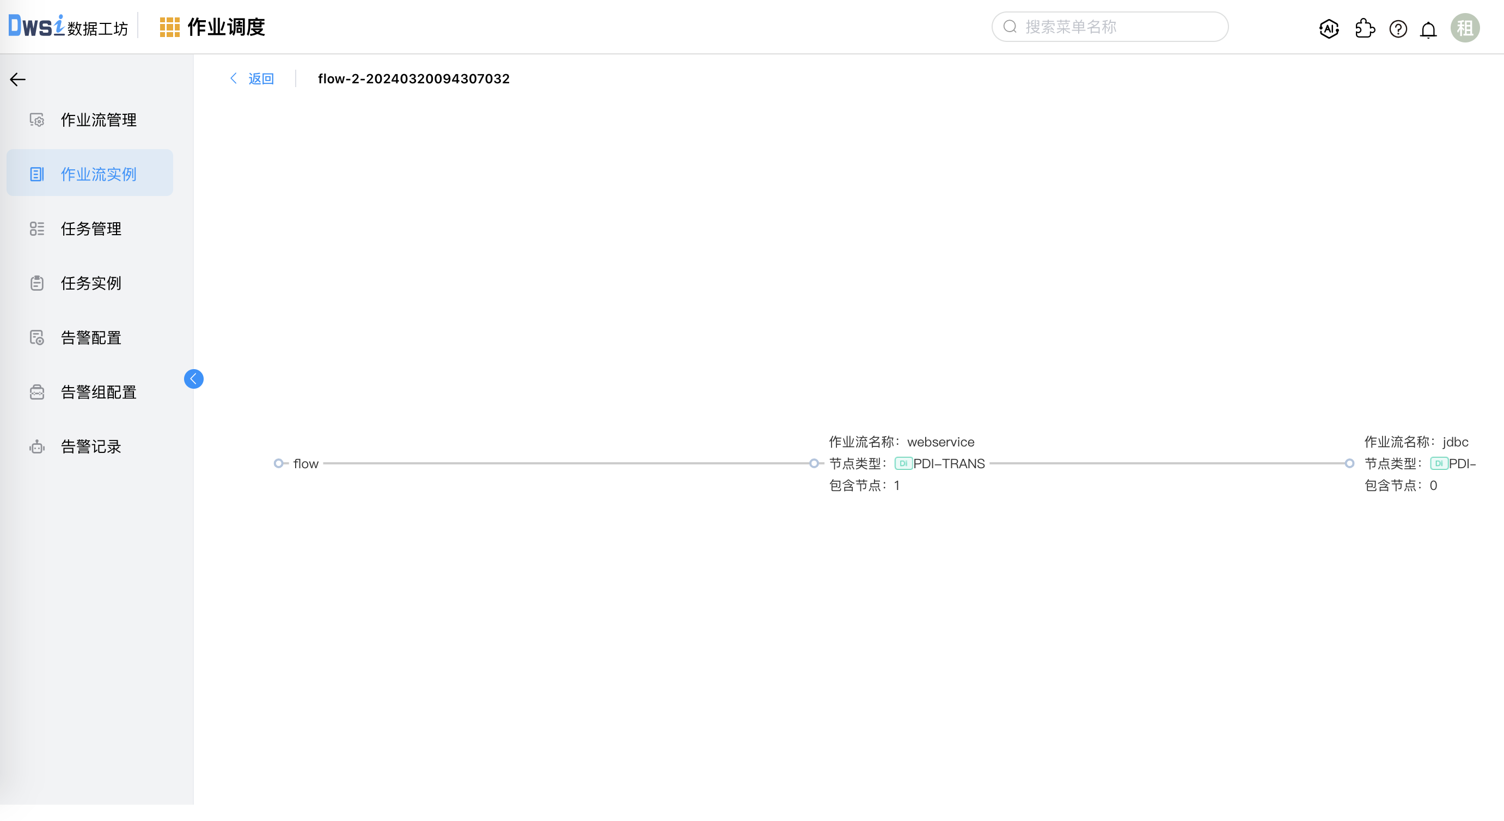Toggle the webservice node connector circle
This screenshot has height=821, width=1504.
tap(814, 464)
